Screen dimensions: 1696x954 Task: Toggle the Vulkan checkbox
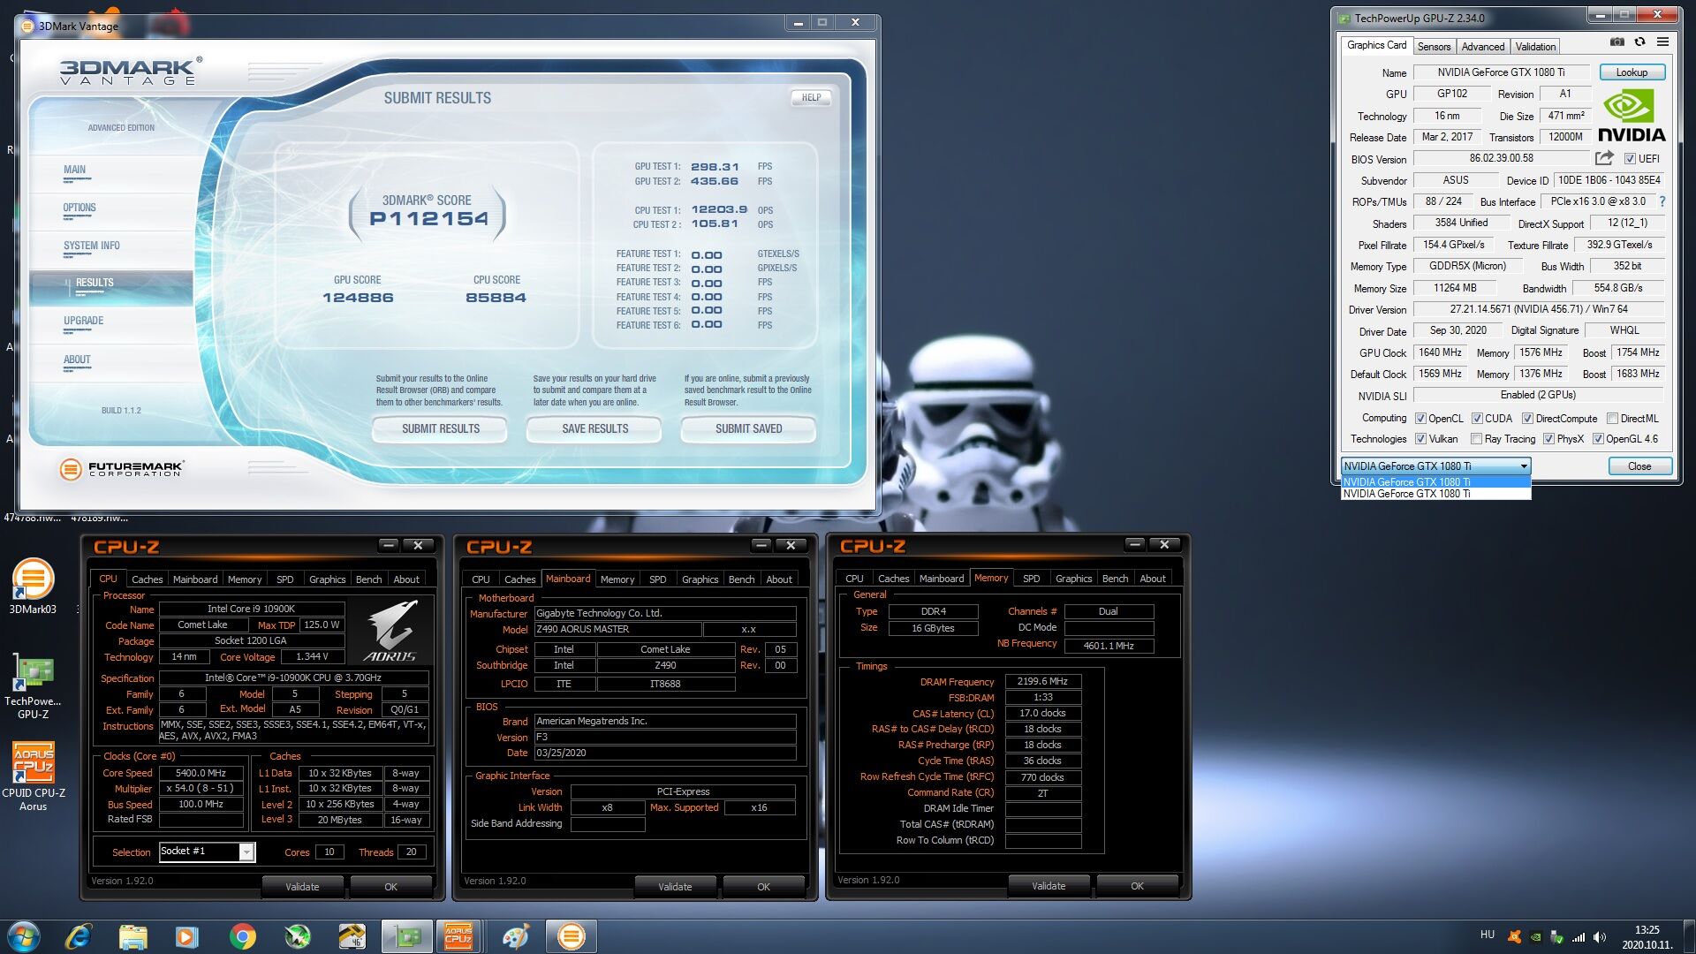click(x=1420, y=439)
